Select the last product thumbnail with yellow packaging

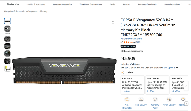[x=7, y=68]
